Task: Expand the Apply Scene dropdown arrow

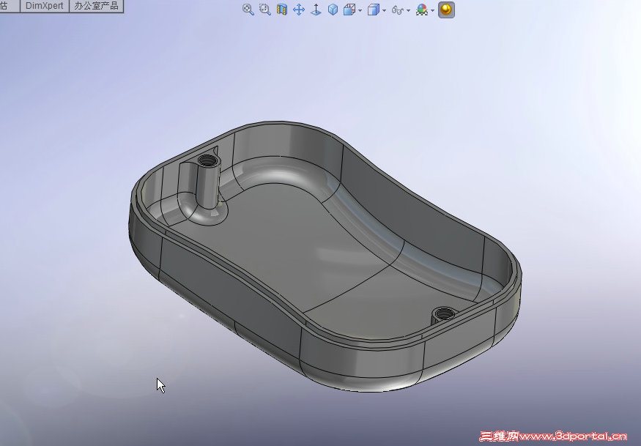Action: [x=432, y=10]
